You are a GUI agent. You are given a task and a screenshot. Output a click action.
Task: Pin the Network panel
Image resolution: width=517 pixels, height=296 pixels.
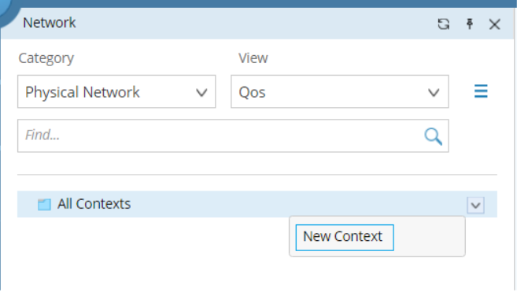pyautogui.click(x=470, y=24)
